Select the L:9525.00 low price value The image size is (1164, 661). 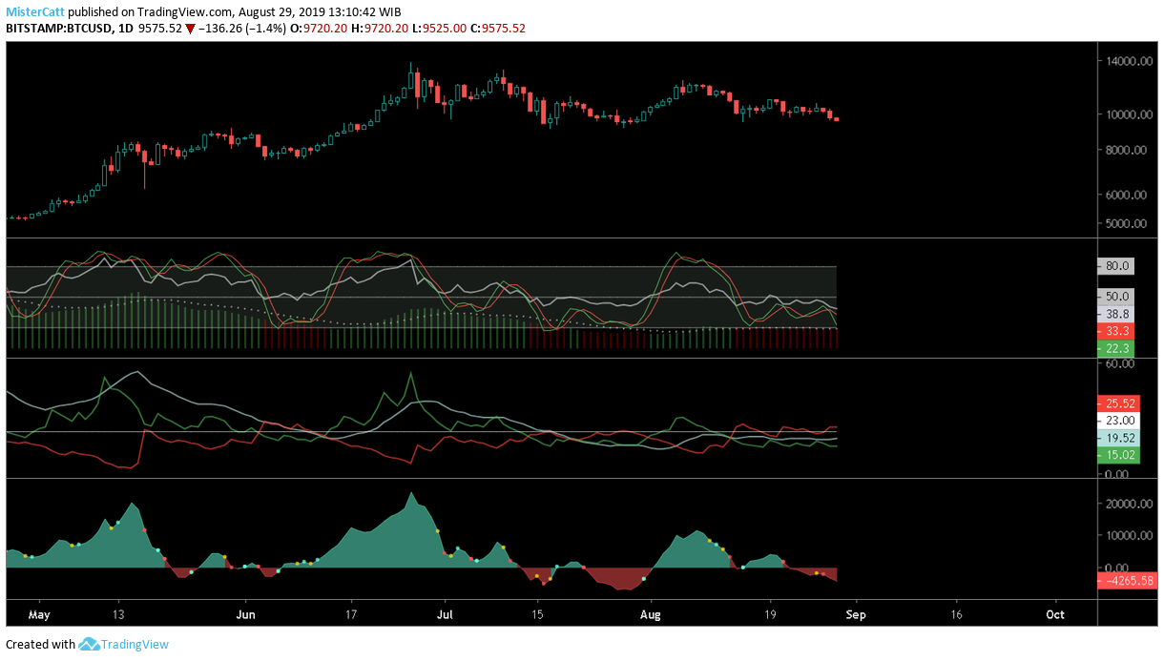pyautogui.click(x=439, y=29)
